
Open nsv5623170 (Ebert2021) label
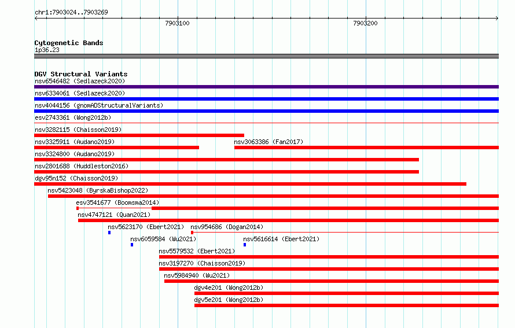[x=146, y=227]
